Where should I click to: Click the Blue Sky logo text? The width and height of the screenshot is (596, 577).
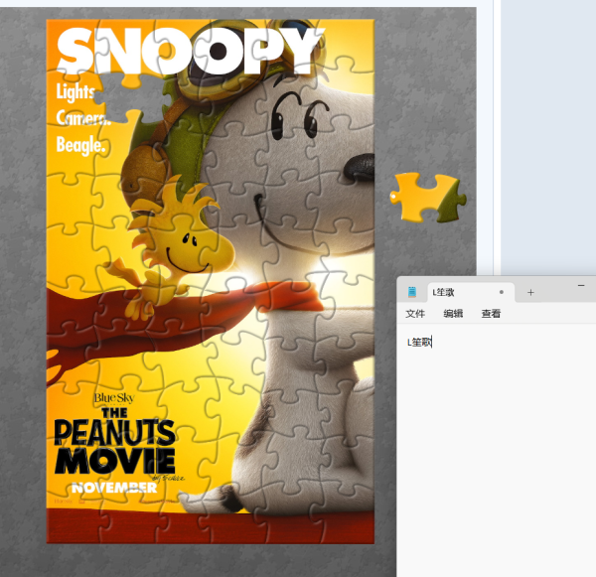tap(114, 398)
